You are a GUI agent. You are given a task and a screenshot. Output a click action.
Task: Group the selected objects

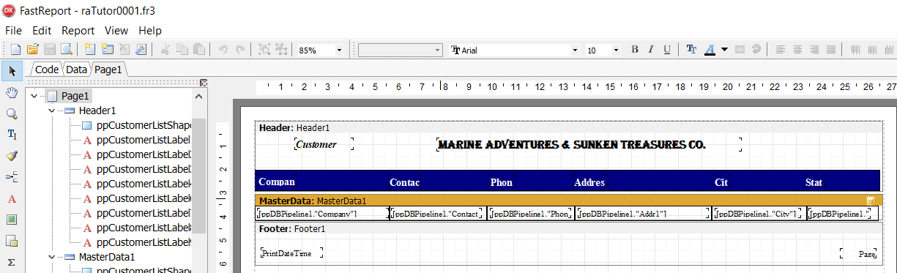point(264,50)
